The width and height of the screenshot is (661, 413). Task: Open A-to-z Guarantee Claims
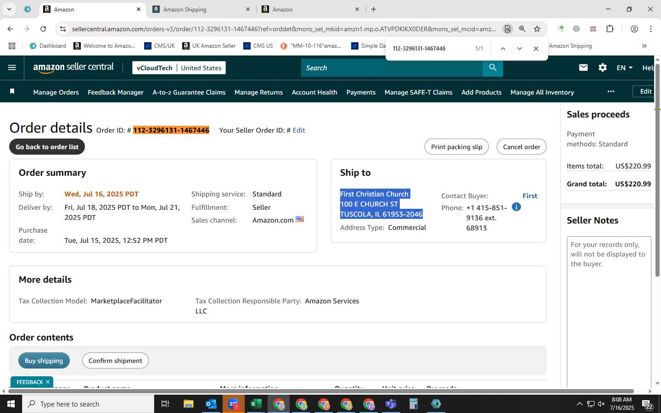pyautogui.click(x=189, y=92)
